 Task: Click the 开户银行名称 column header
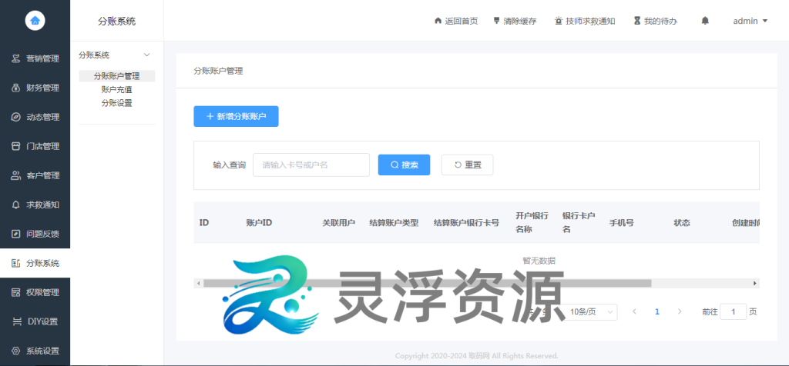tap(532, 222)
